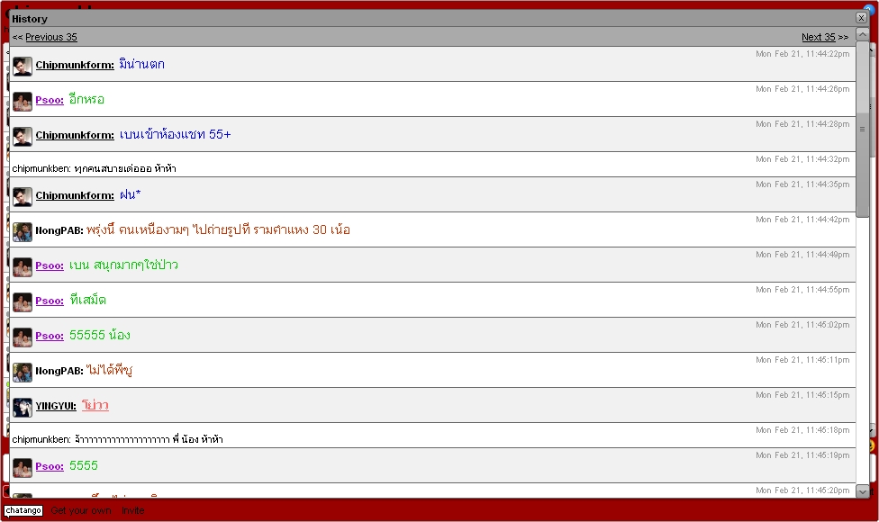Click Psoo avatar beside '55555' message at 11:45:02pm
Screen dimensions: 879x522
[23, 337]
